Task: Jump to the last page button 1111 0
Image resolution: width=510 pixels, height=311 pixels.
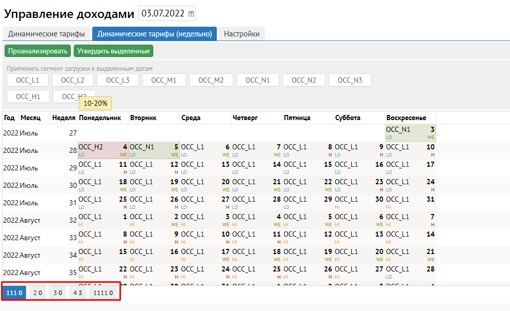Action: pyautogui.click(x=103, y=293)
